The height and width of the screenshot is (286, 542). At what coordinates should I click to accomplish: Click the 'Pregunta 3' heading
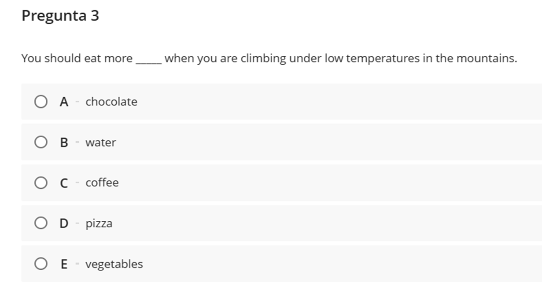pyautogui.click(x=60, y=16)
